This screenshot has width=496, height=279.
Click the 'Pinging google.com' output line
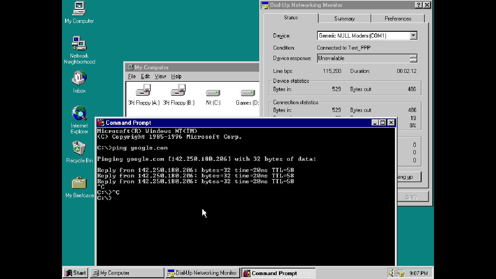207,159
